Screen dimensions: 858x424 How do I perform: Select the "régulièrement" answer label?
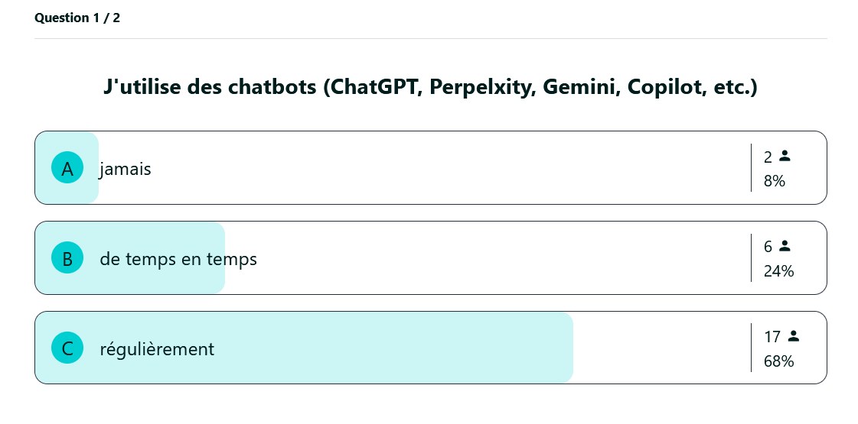pos(157,349)
